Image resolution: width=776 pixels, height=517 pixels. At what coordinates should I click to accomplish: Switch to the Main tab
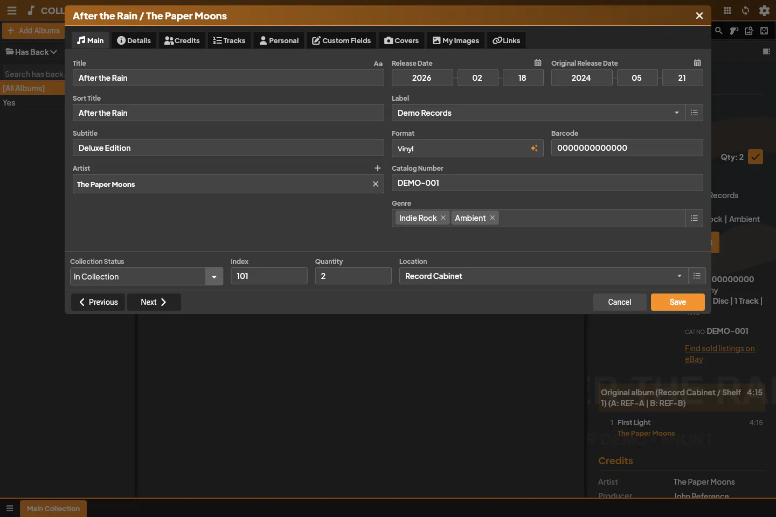tap(91, 40)
